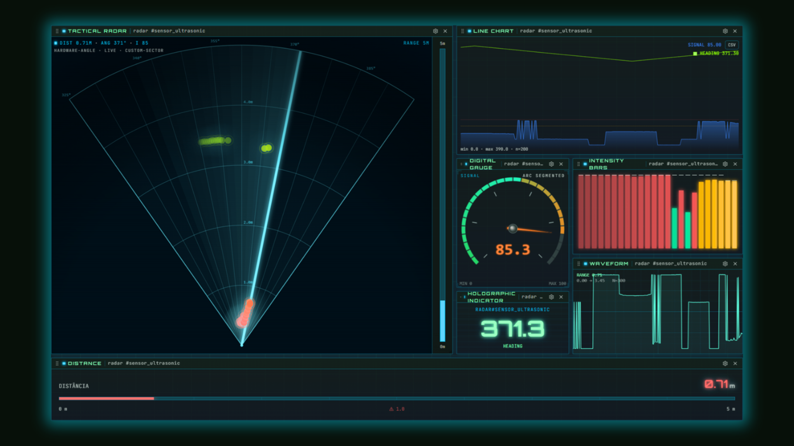Click the MIN 0 gauge label
This screenshot has height=446, width=794.
coord(466,283)
